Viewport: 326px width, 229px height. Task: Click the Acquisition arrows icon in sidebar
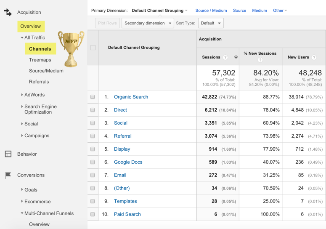pos(8,12)
